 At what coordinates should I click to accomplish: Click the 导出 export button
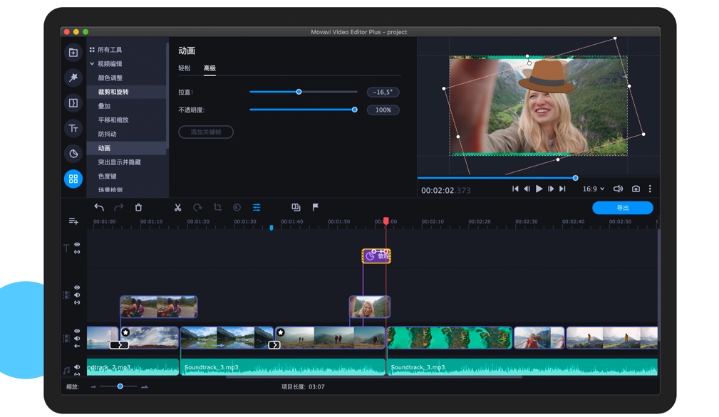tap(622, 207)
